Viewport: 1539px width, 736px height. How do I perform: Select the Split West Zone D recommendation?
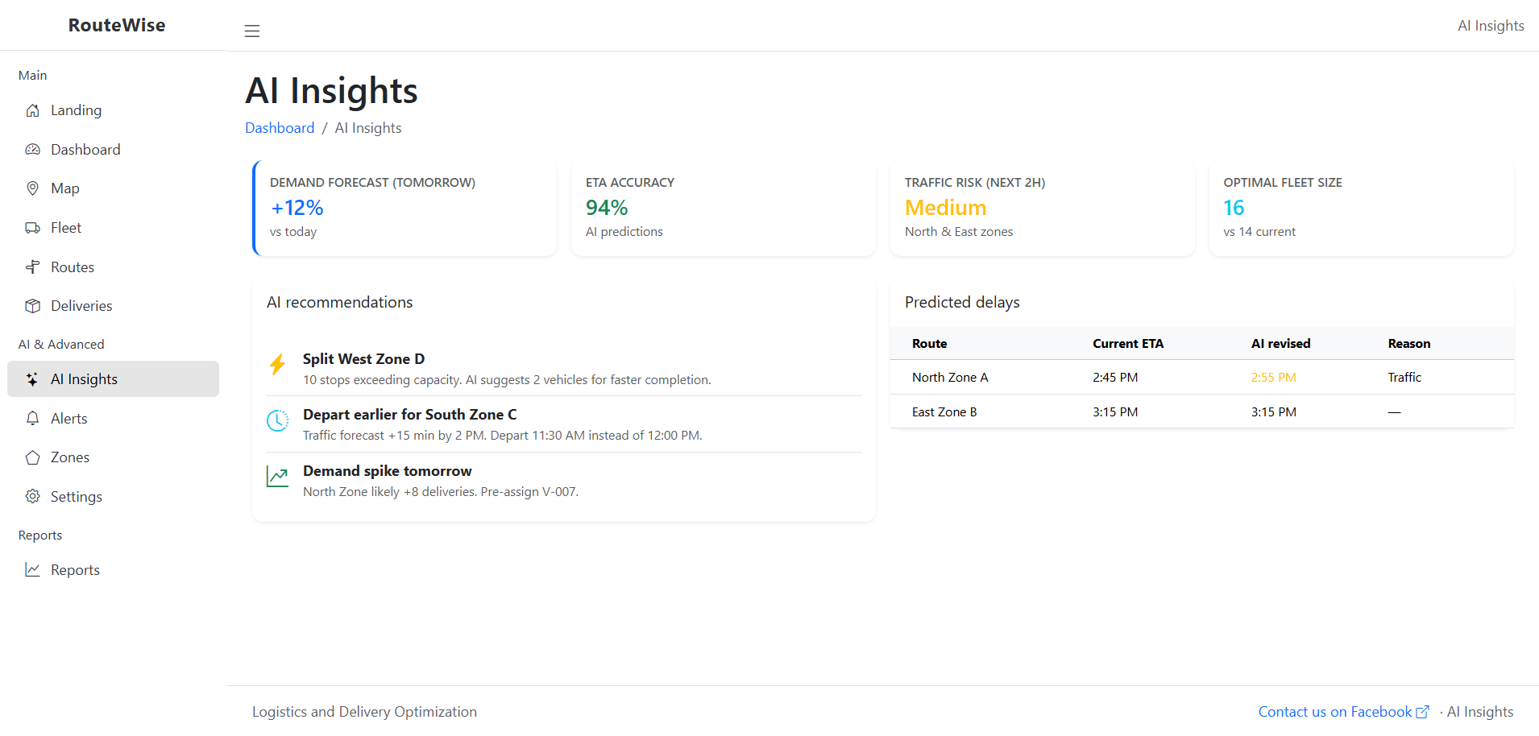click(x=363, y=359)
